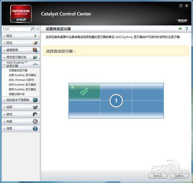Expand the 视频 section chevron
Viewport: 193px width, 183px height.
5,107
